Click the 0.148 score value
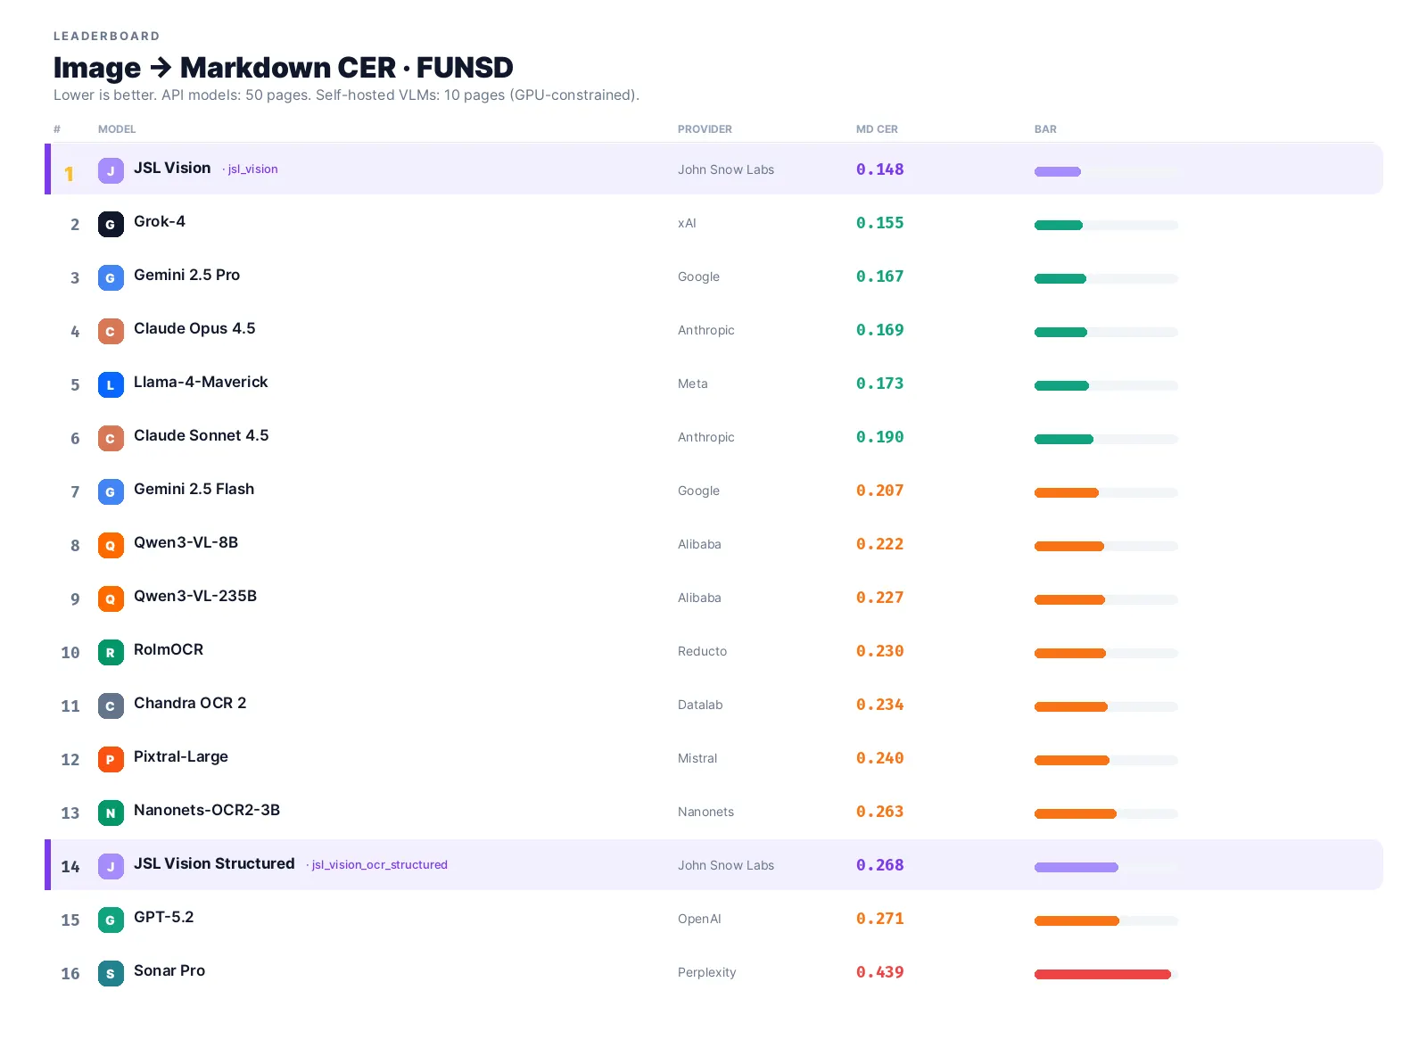Screen dimensions: 1427x1048 coord(880,169)
